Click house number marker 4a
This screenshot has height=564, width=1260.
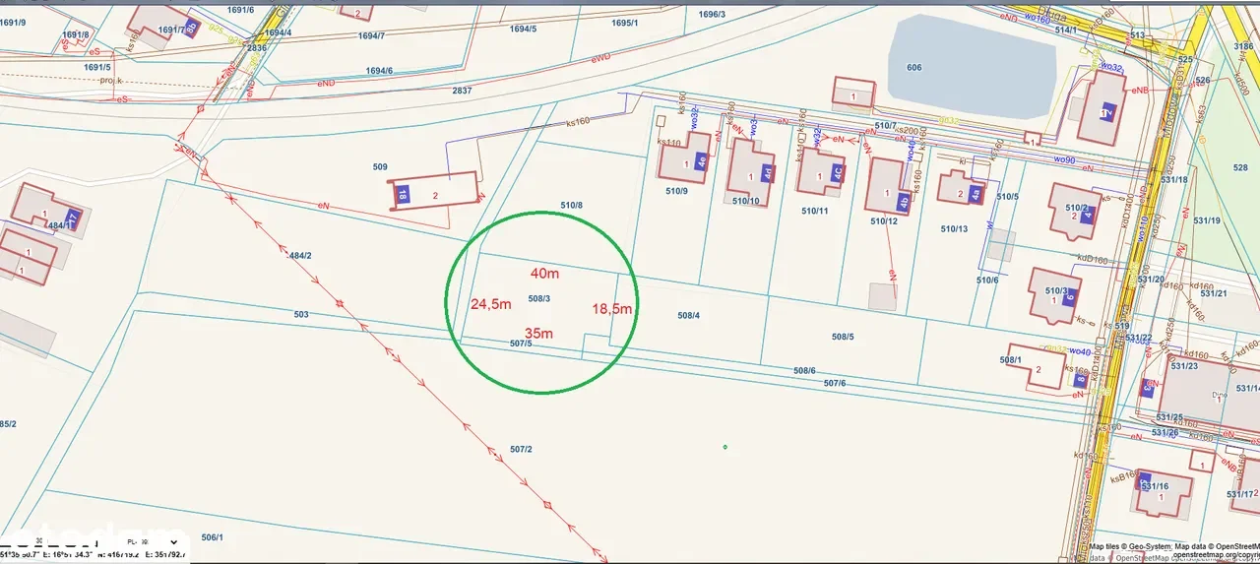(x=976, y=194)
